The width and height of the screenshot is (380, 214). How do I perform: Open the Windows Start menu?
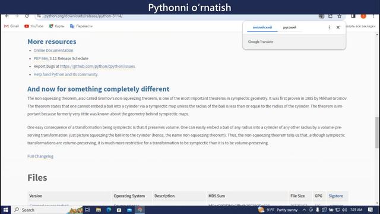5,210
